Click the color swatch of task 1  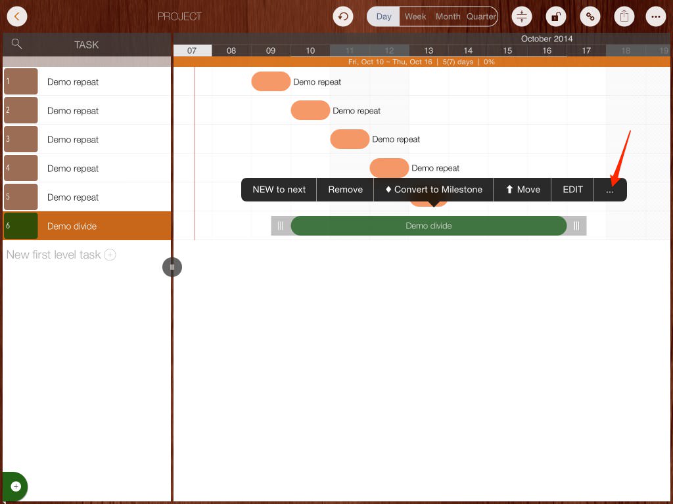[20, 82]
